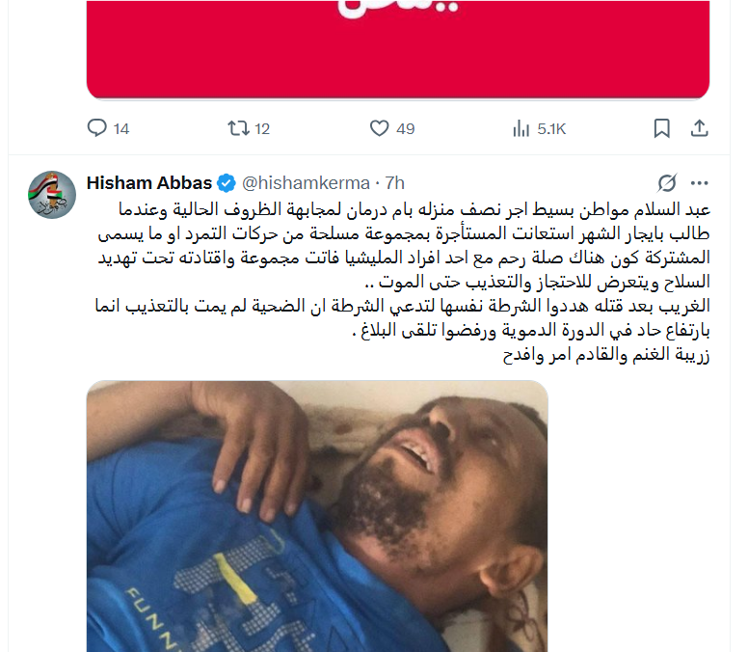Open Grok explain icon on Hisham's tweet
Viewport: 748px width, 652px height.
[x=667, y=183]
